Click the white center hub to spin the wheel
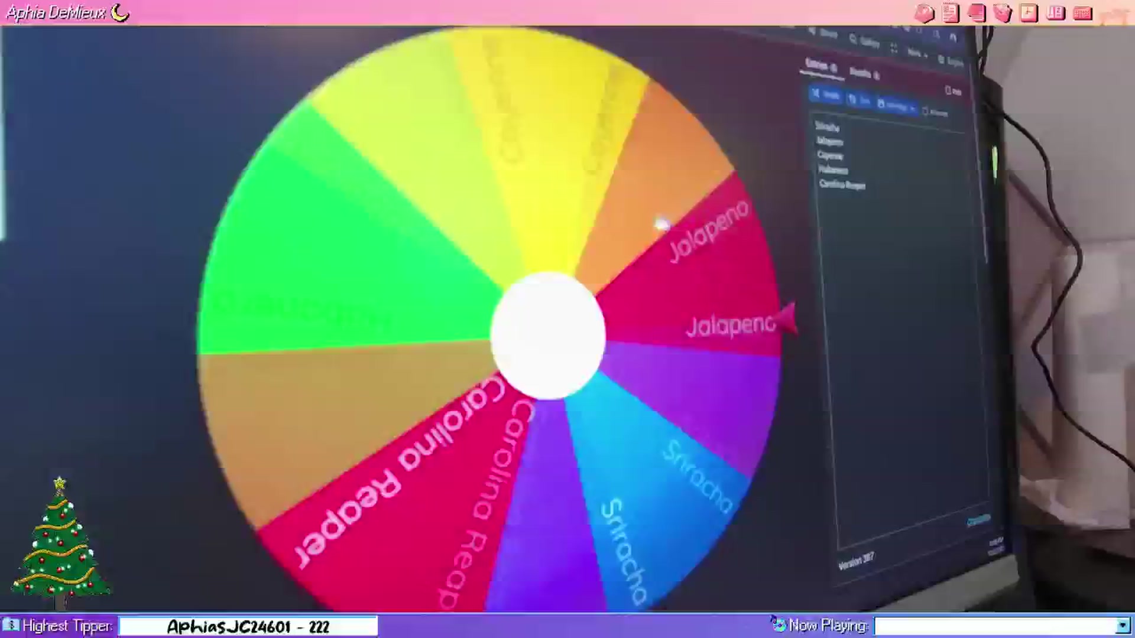Screen dimensions: 1135x638 coord(548,336)
